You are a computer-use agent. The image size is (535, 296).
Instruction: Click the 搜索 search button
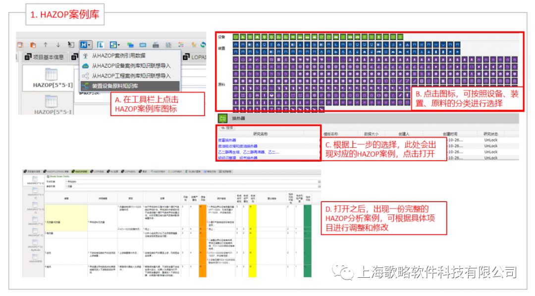(227, 128)
